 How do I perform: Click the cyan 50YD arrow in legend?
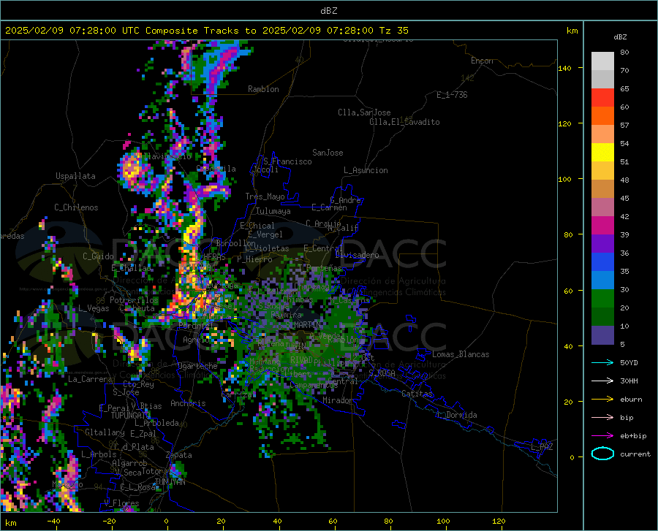(602, 362)
